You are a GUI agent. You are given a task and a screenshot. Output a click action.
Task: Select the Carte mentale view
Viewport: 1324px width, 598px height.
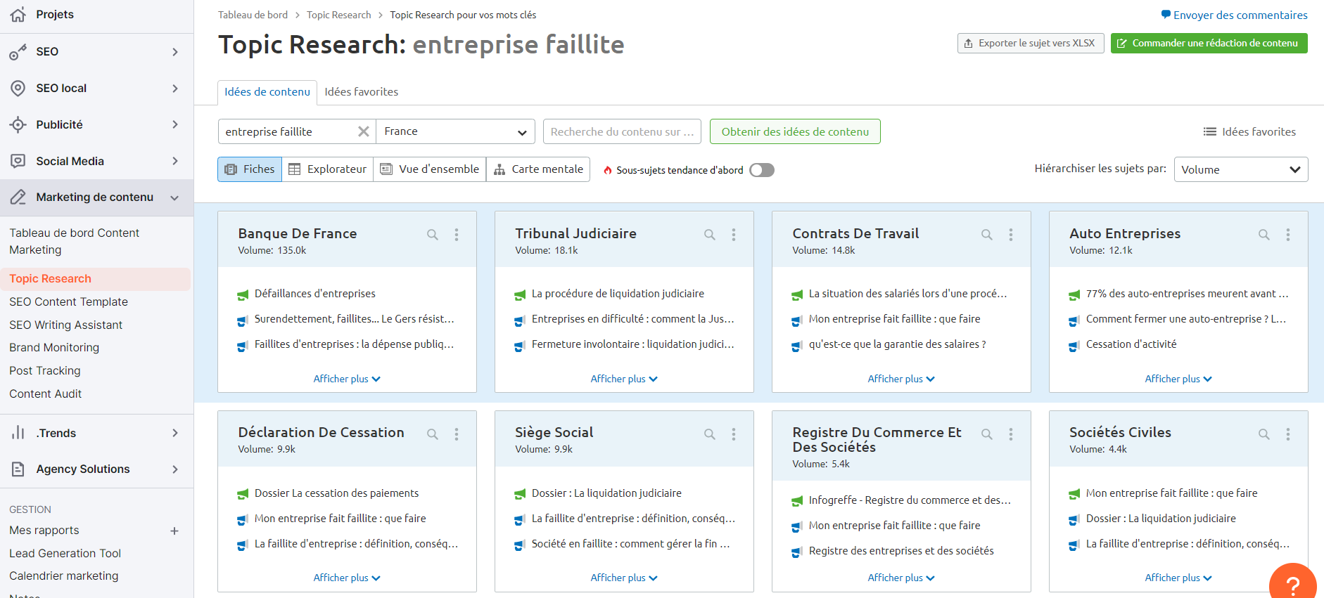(x=538, y=169)
